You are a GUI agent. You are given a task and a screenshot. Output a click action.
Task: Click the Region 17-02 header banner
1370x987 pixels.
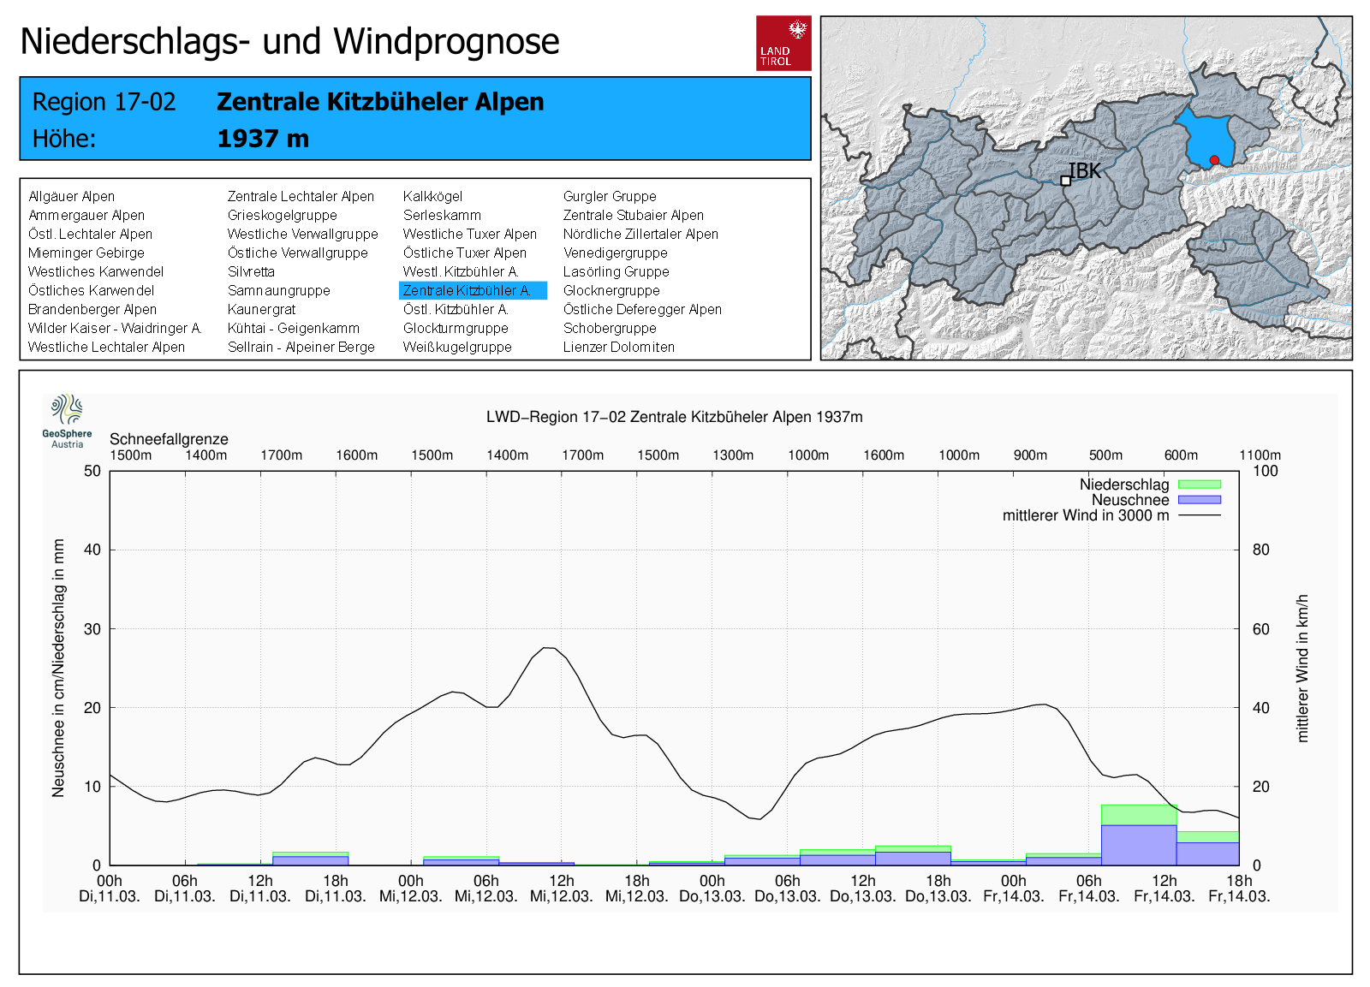[415, 119]
